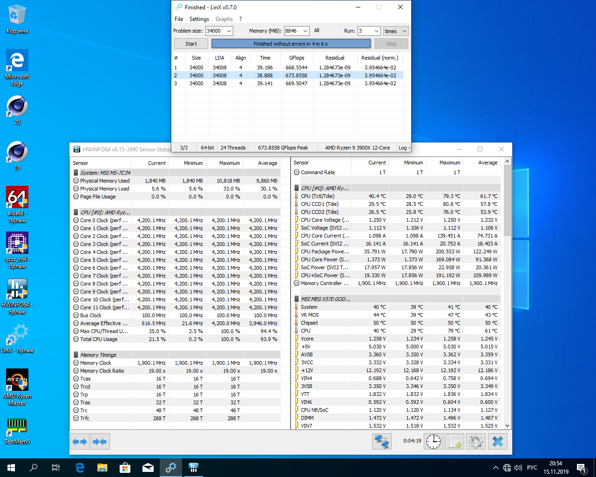This screenshot has height=477, width=596.
Task: Click the Residual (norm.) column header
Action: tap(380, 58)
